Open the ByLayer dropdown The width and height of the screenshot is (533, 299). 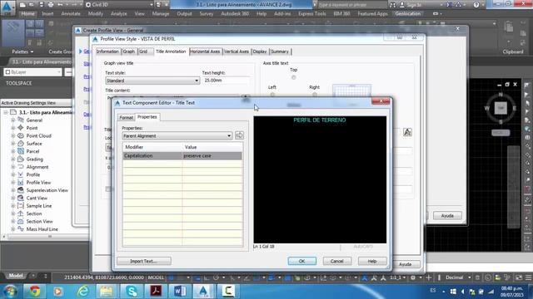pyautogui.click(x=33, y=72)
